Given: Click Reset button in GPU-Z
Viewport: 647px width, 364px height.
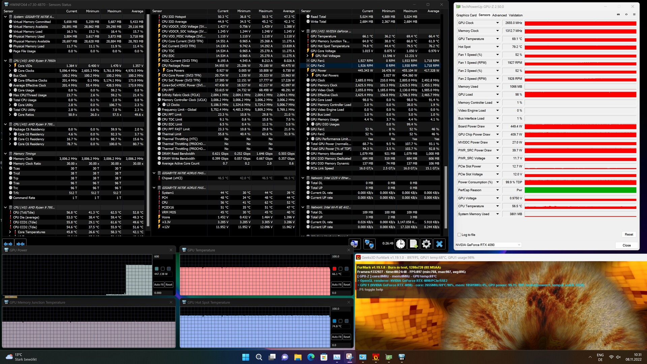Looking at the screenshot, I should pyautogui.click(x=629, y=235).
